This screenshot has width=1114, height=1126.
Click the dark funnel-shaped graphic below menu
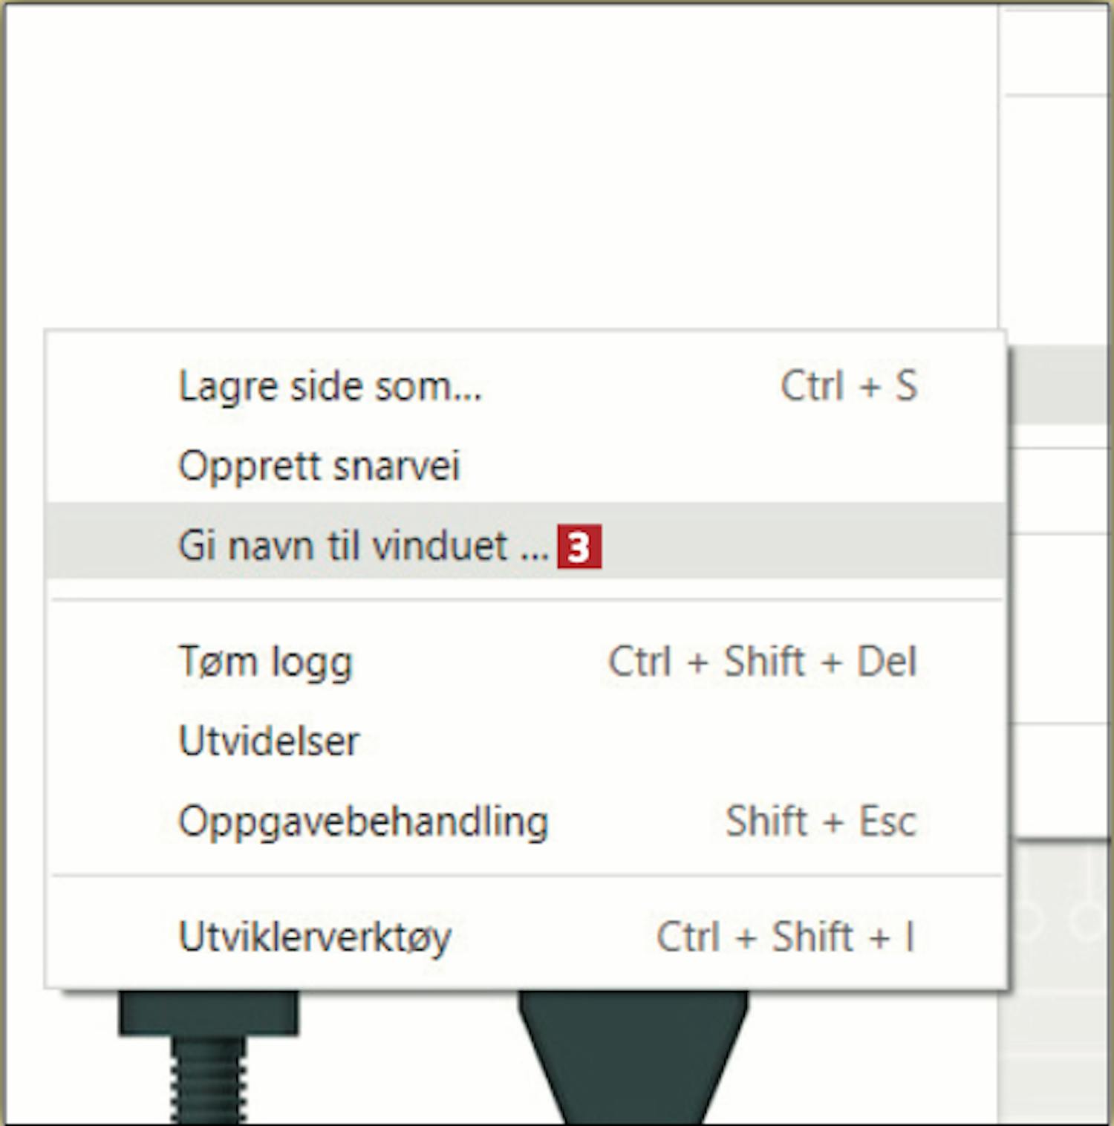point(633,1056)
